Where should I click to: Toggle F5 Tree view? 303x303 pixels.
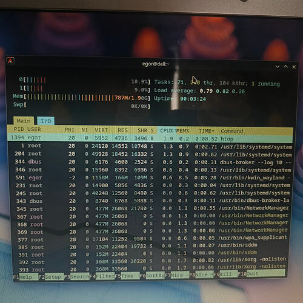[x=127, y=276]
